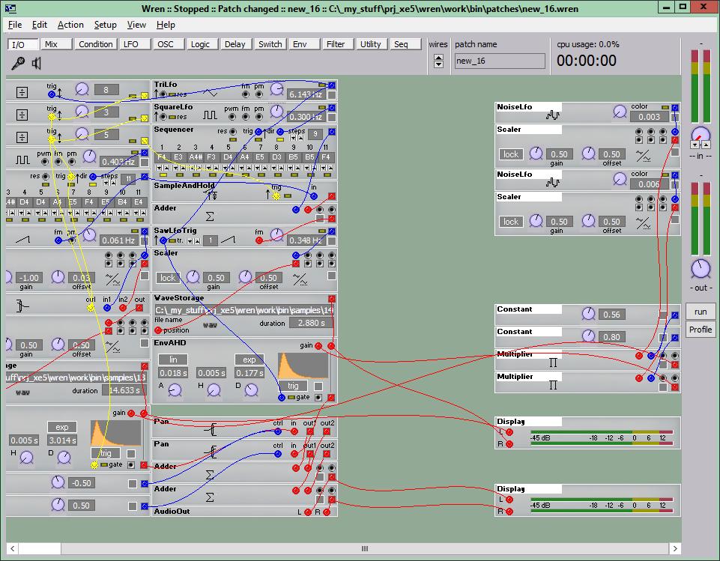Click the second Pan module symbol icon

pyautogui.click(x=211, y=452)
